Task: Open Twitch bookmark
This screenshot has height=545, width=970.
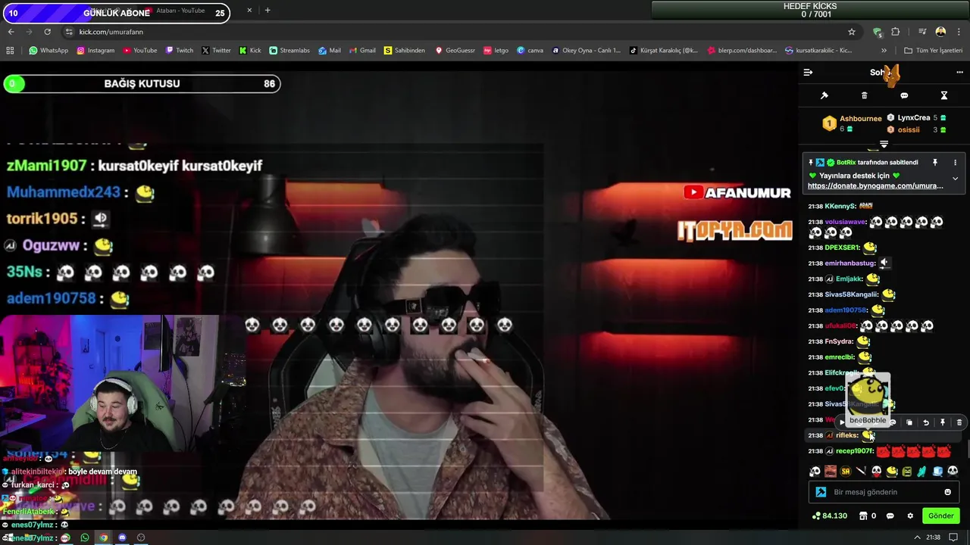Action: [x=180, y=51]
